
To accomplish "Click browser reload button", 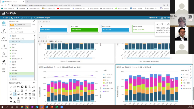I will [x=9, y=5].
